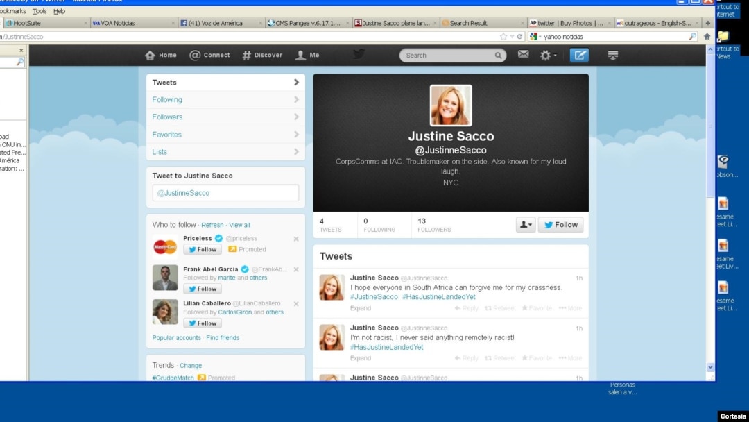Click the Tweet to Justine Sacco field

point(225,193)
